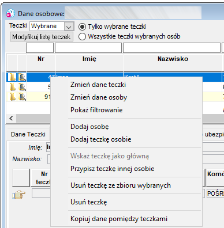Click the pointing hand icon in lower table
The height and width of the screenshot is (228, 224).
point(19,194)
